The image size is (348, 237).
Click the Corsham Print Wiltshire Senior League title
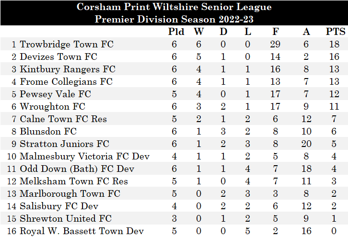tap(174, 7)
